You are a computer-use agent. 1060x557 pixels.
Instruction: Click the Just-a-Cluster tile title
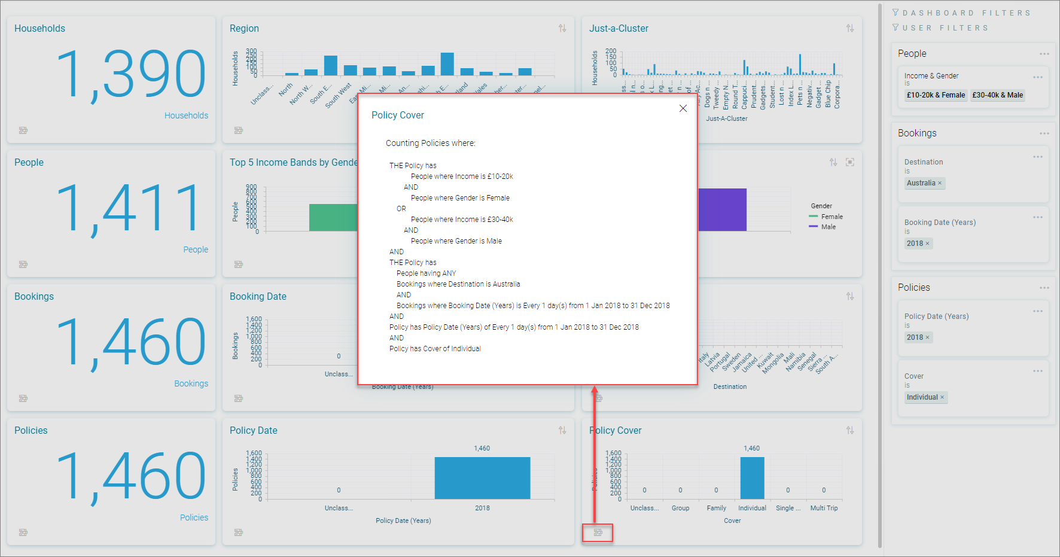[x=619, y=28]
